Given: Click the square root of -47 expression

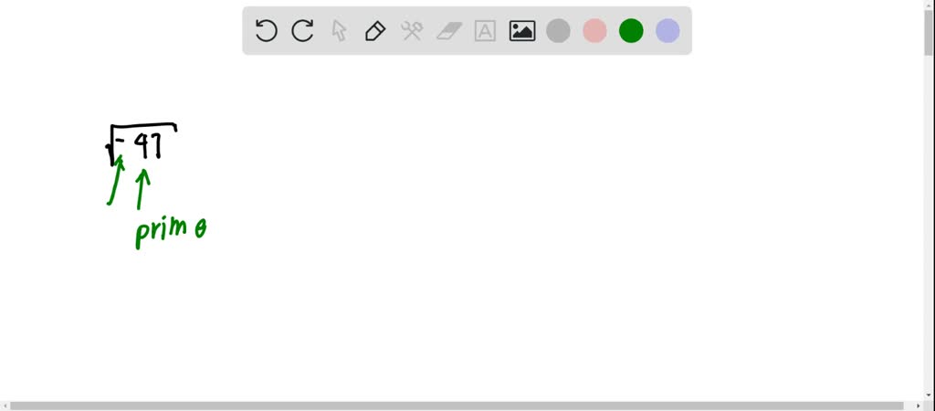Looking at the screenshot, I should point(142,143).
